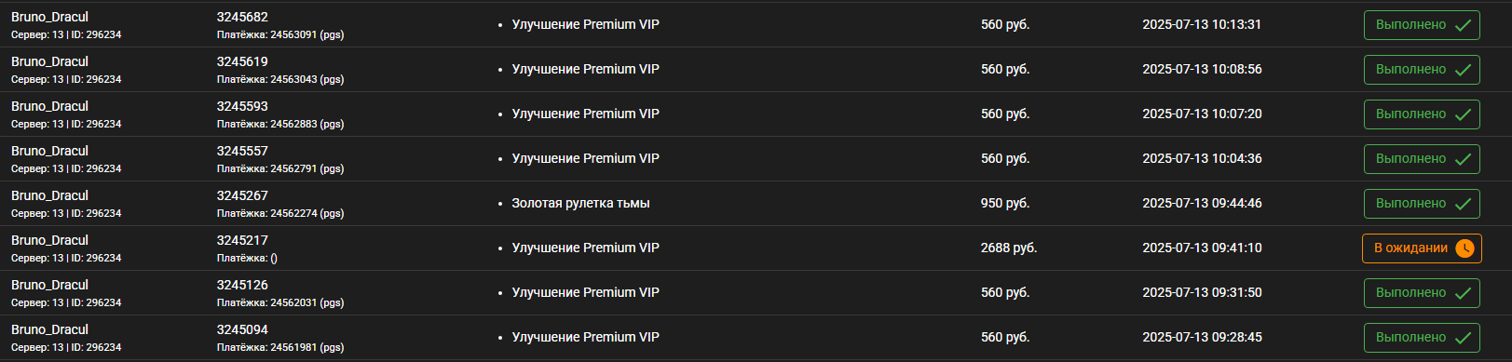
Task: Open the 'Золотая рулетка тьмы' item
Action: pos(580,203)
